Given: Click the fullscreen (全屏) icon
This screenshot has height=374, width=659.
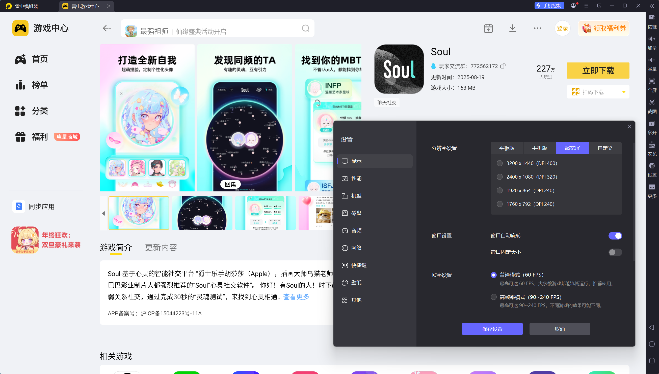Looking at the screenshot, I should click(651, 81).
